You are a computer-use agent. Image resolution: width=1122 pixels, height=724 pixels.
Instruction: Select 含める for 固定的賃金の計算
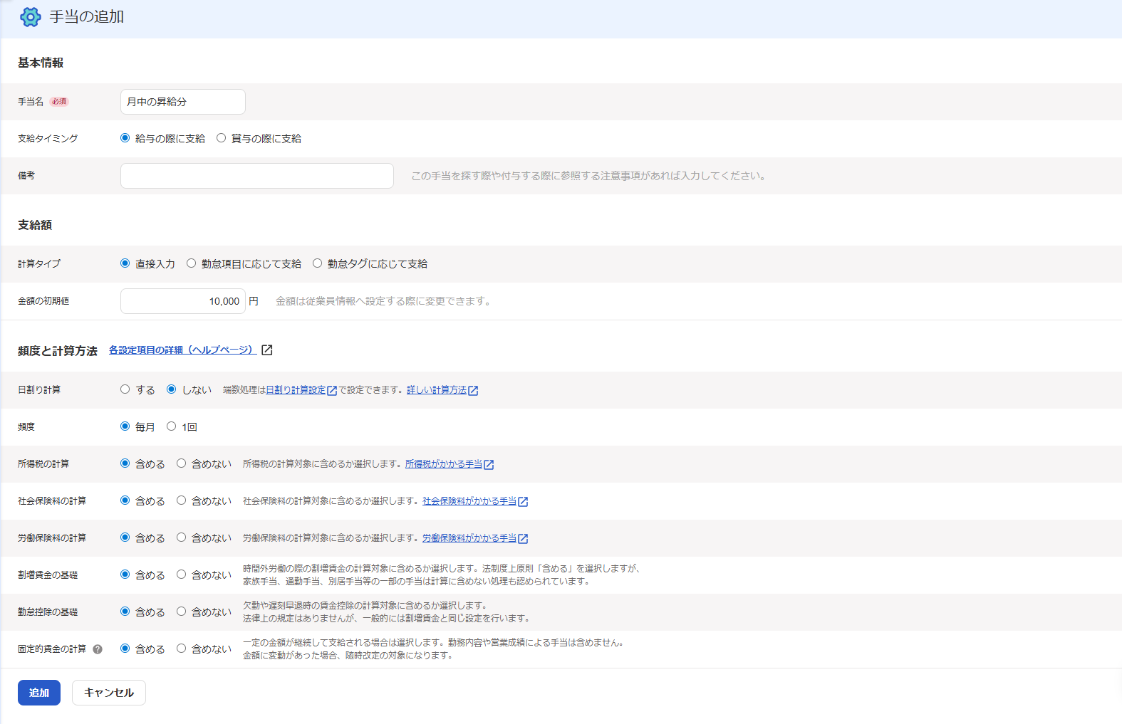[125, 649]
